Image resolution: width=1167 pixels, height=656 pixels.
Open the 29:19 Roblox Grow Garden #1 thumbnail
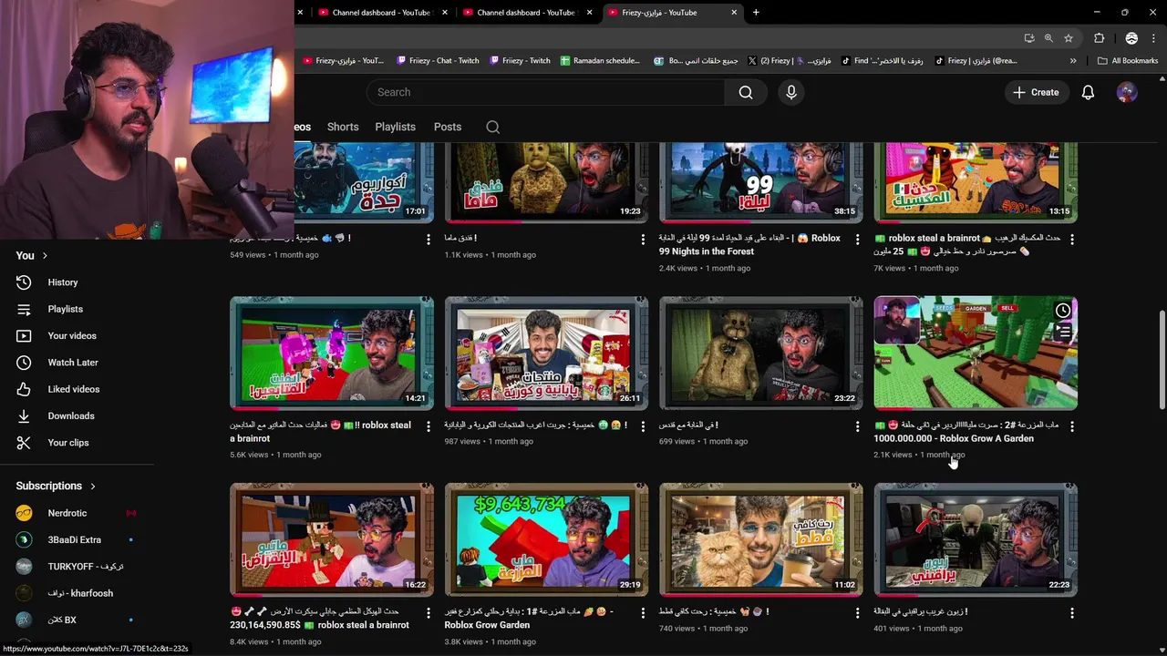tap(546, 539)
